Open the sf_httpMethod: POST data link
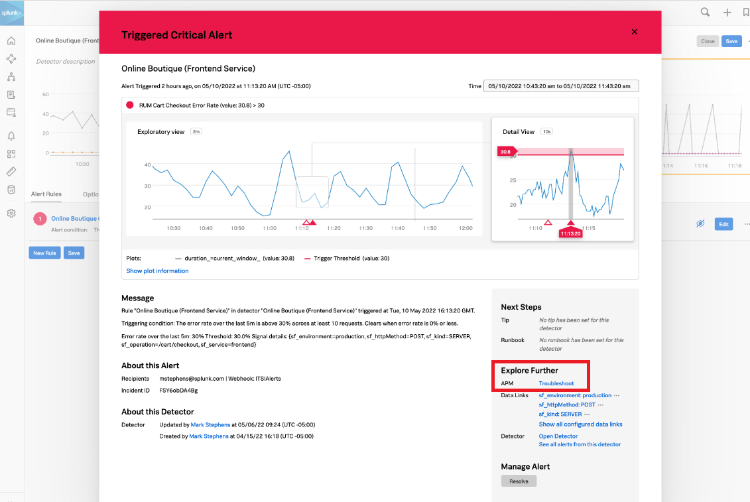Image resolution: width=750 pixels, height=502 pixels. point(567,405)
